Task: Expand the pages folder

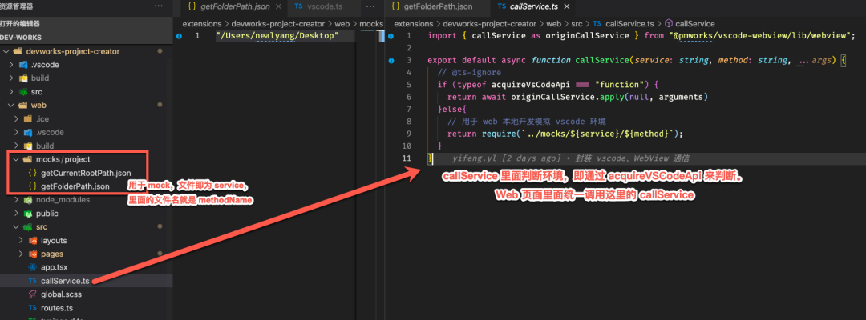Action: [x=20, y=254]
